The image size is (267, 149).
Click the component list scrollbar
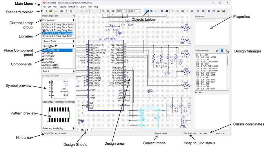[74, 53]
